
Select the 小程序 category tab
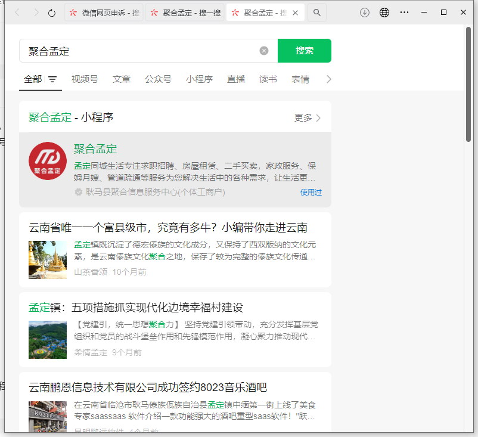click(200, 79)
